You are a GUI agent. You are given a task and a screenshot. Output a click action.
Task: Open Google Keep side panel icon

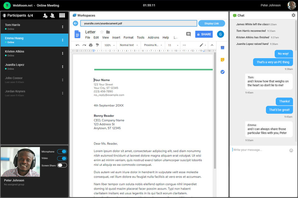(x=222, y=60)
